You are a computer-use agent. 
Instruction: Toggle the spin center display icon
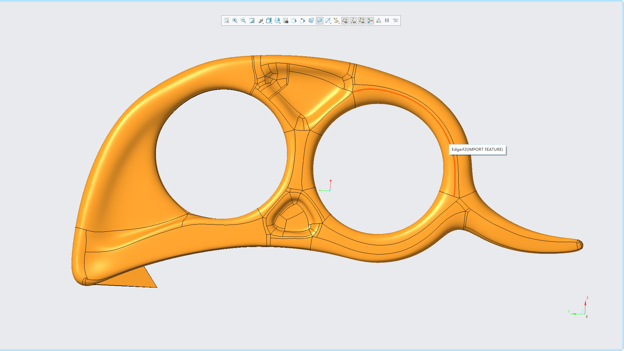click(x=370, y=20)
